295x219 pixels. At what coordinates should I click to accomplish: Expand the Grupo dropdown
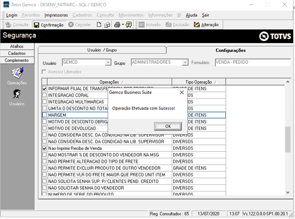(185, 62)
